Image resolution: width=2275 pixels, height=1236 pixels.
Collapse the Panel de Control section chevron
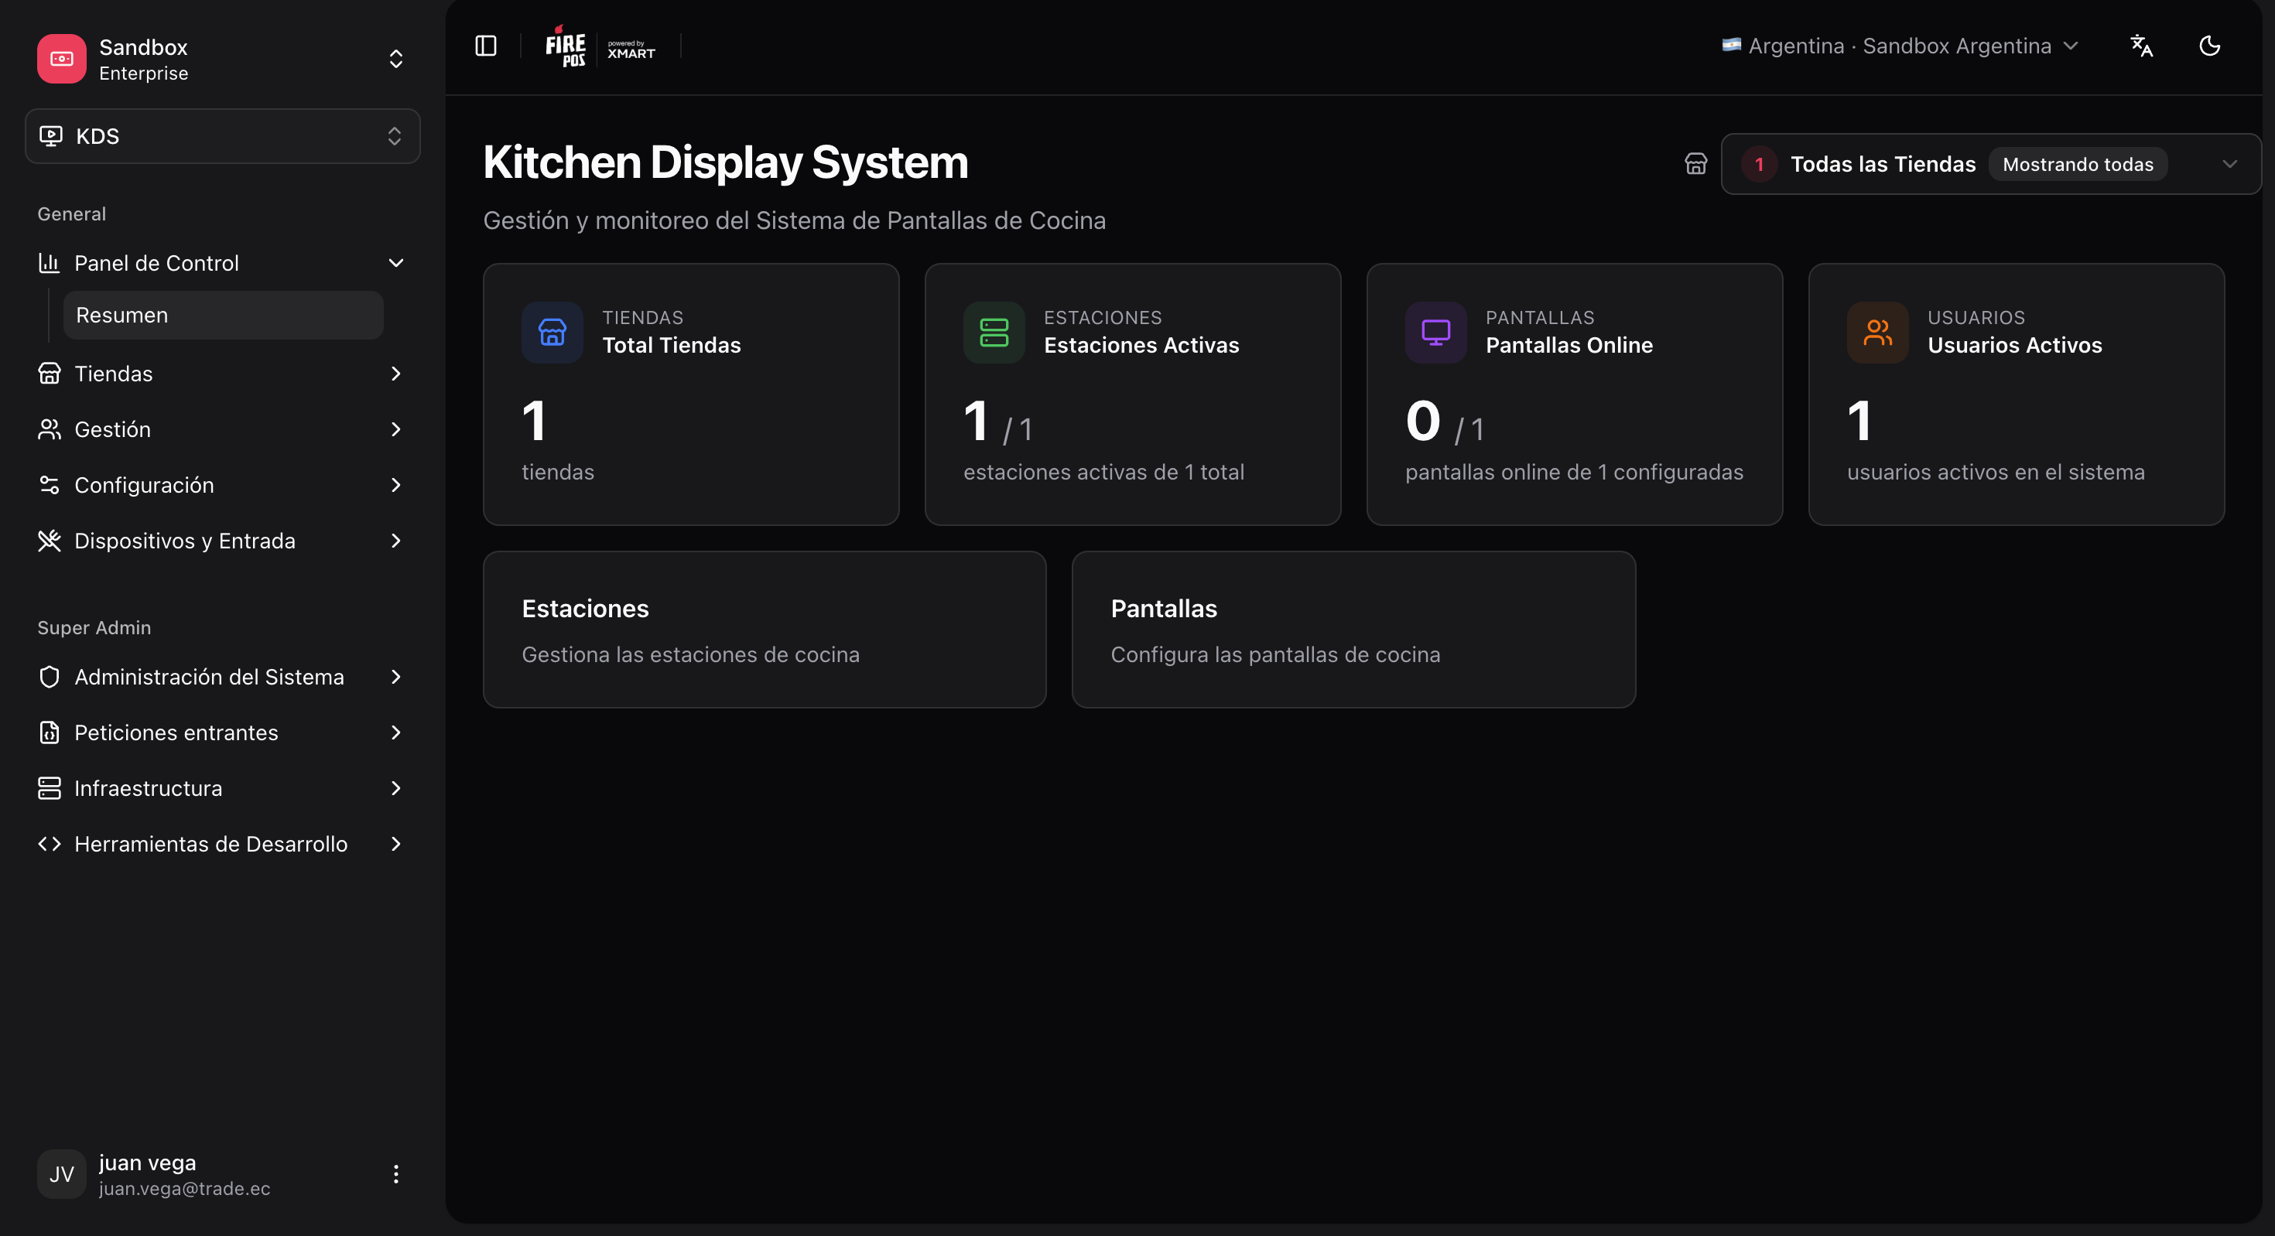[395, 263]
